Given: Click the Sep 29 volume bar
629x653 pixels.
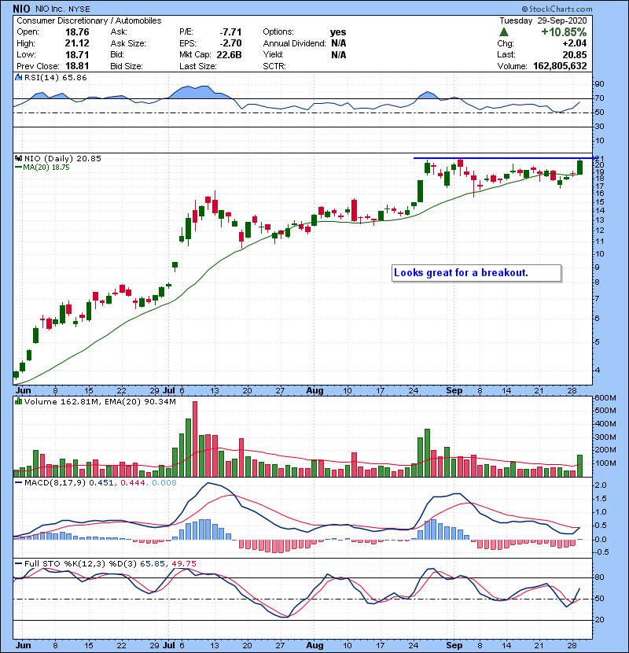Looking at the screenshot, I should pyautogui.click(x=580, y=466).
